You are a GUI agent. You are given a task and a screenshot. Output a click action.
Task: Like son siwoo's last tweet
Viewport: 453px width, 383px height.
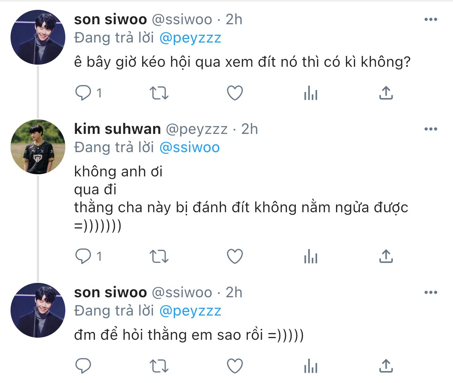[x=235, y=366]
